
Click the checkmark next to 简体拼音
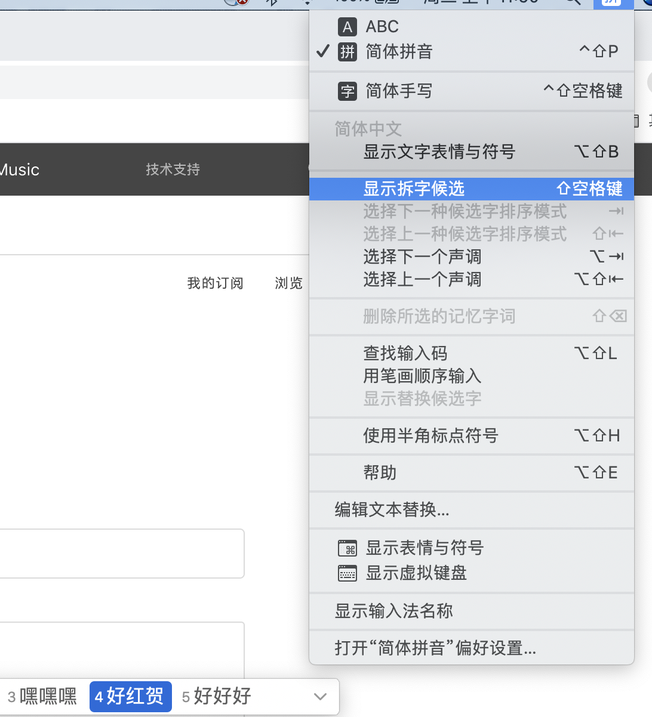323,52
